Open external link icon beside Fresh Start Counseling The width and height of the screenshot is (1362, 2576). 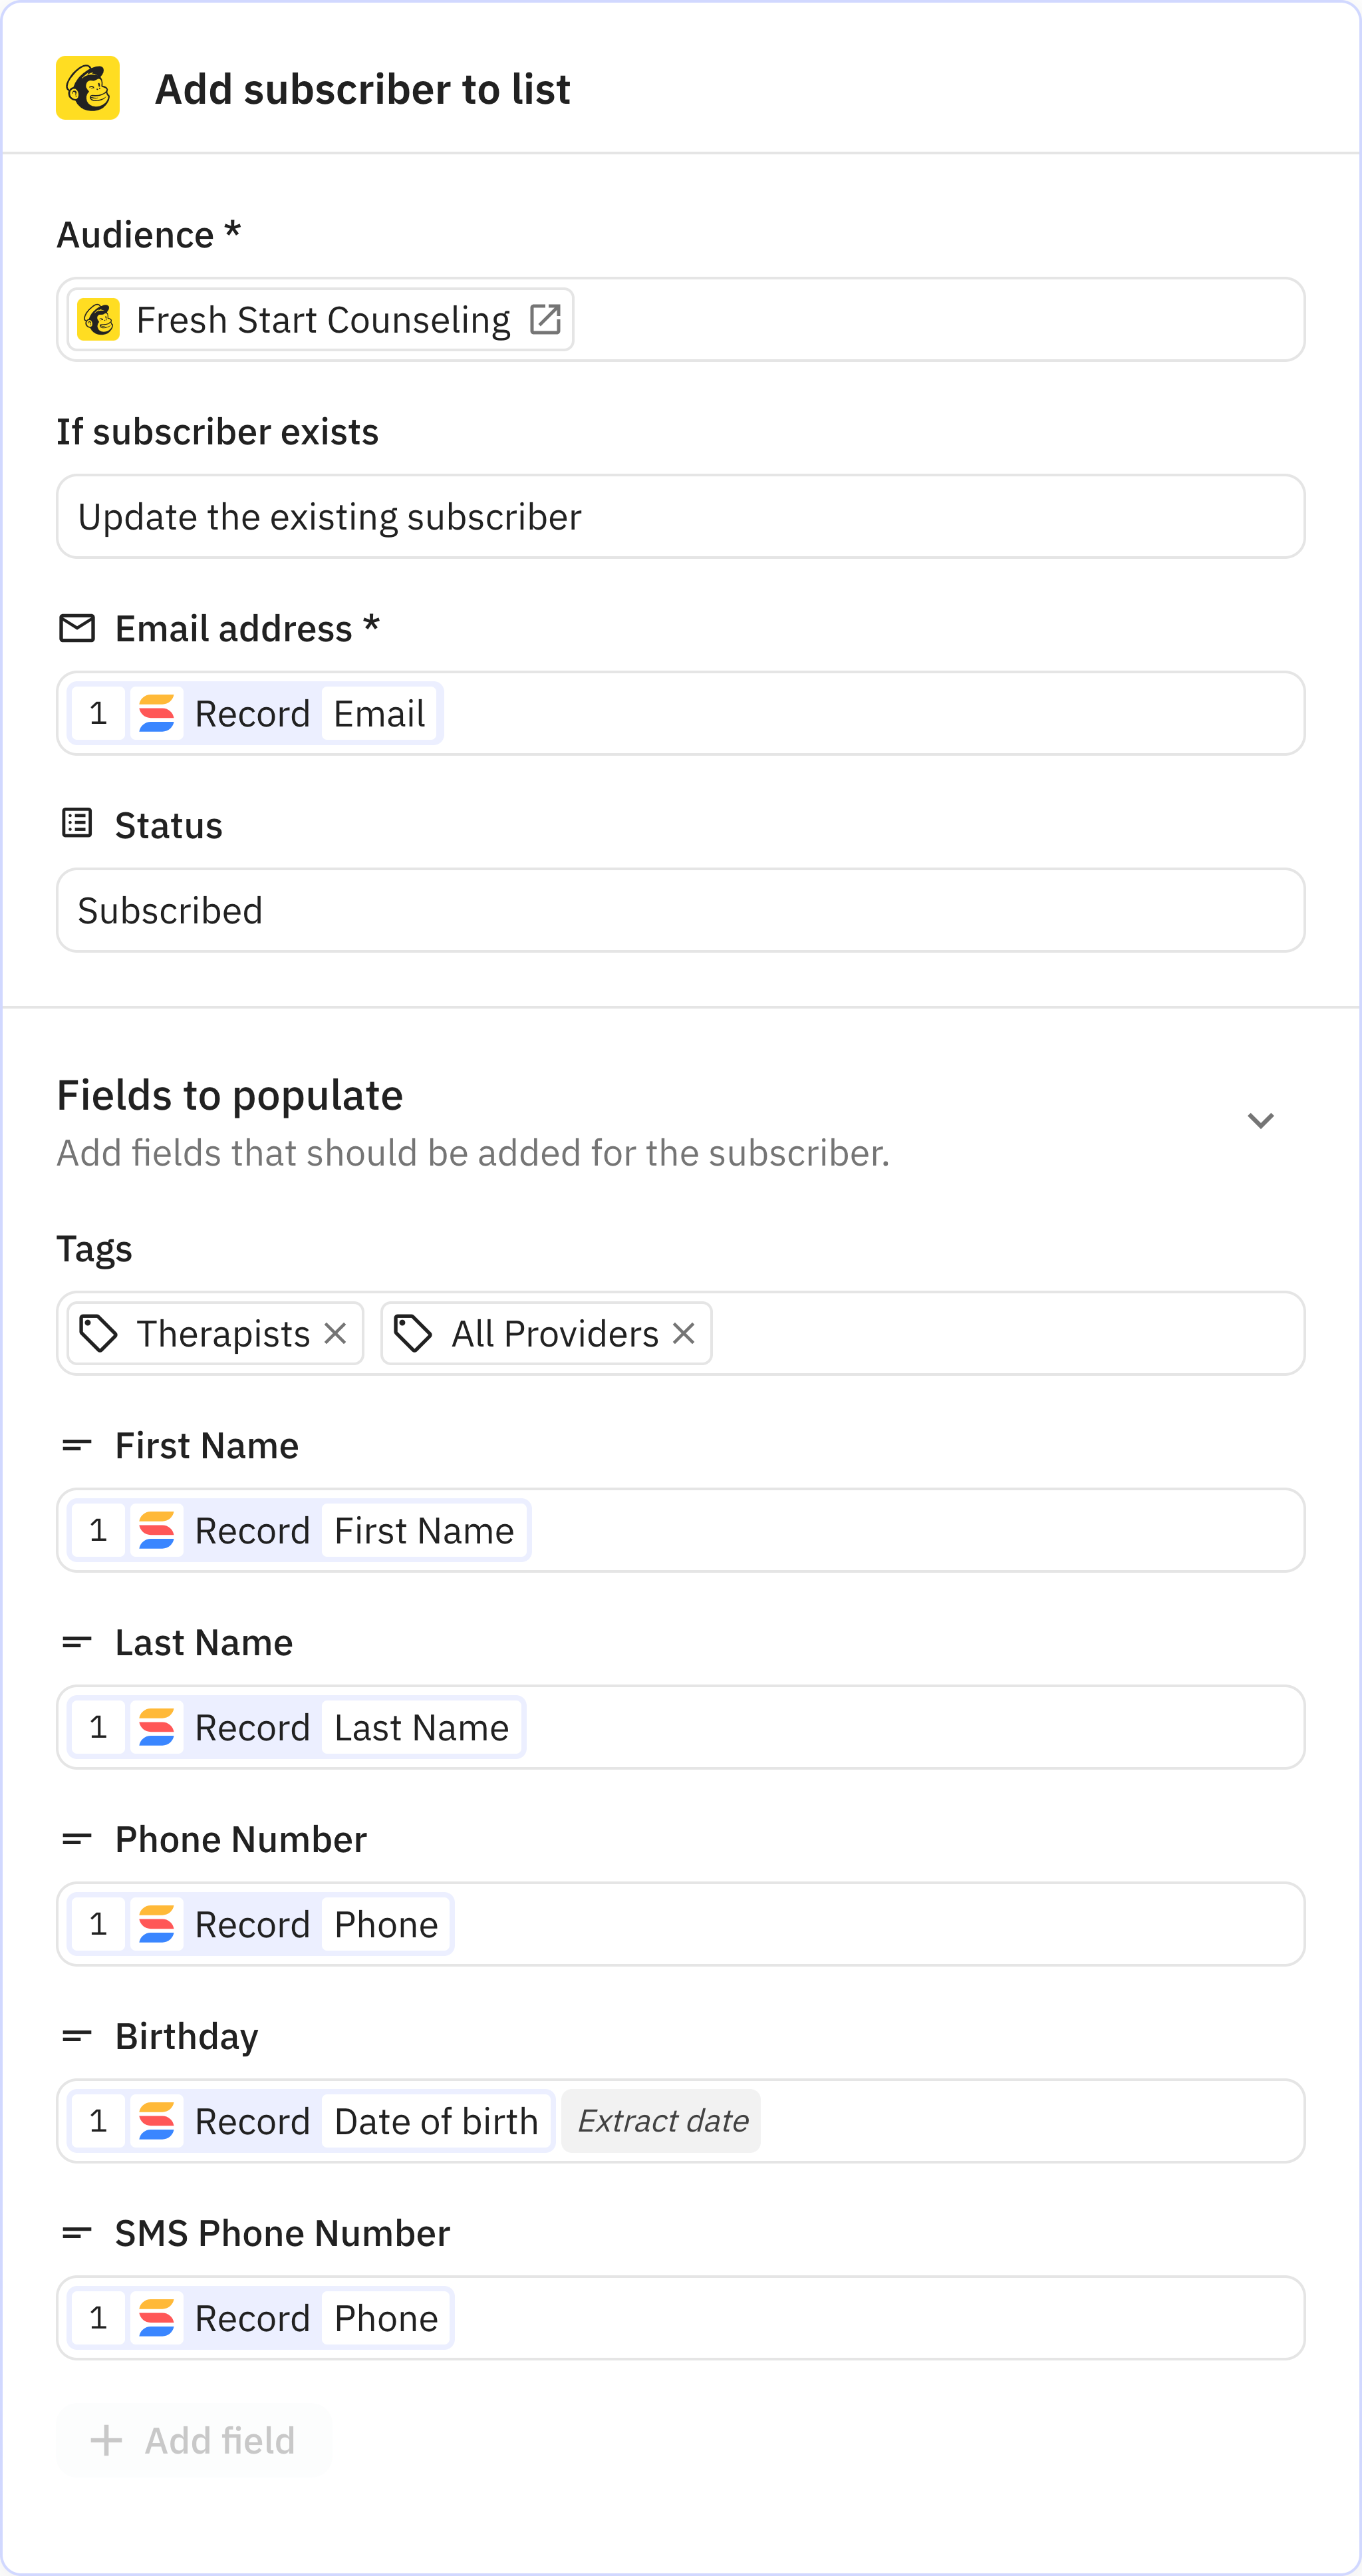pyautogui.click(x=545, y=320)
